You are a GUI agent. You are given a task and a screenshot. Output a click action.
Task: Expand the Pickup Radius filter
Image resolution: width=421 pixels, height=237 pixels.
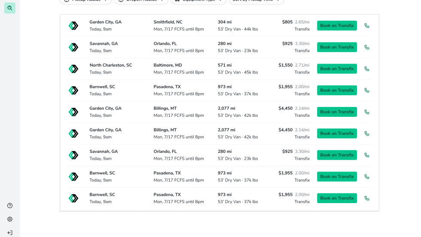click(x=85, y=1)
